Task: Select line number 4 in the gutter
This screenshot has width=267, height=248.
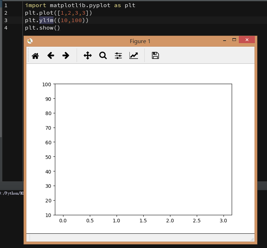Action: 6,28
